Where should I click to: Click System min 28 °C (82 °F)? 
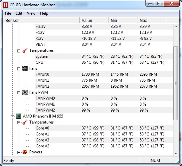[x=122, y=56]
